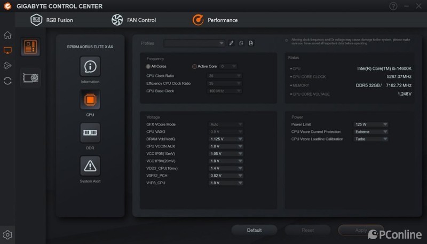Expand the Profiles dropdown

(x=194, y=43)
